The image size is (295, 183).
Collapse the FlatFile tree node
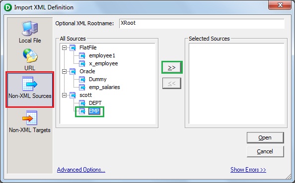coord(65,48)
